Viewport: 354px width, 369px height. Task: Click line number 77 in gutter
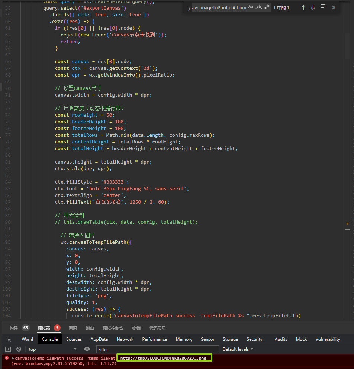click(8, 135)
